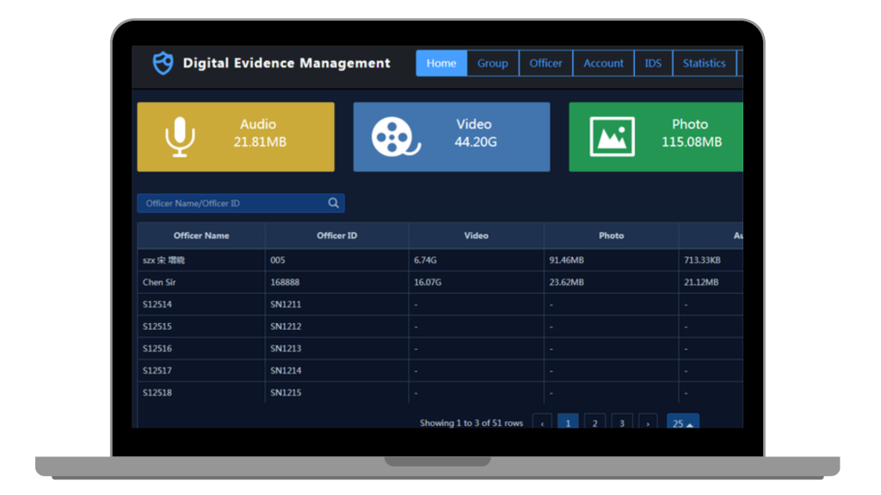Click the picture icon on Photo card
This screenshot has width=881, height=495.
(x=612, y=137)
